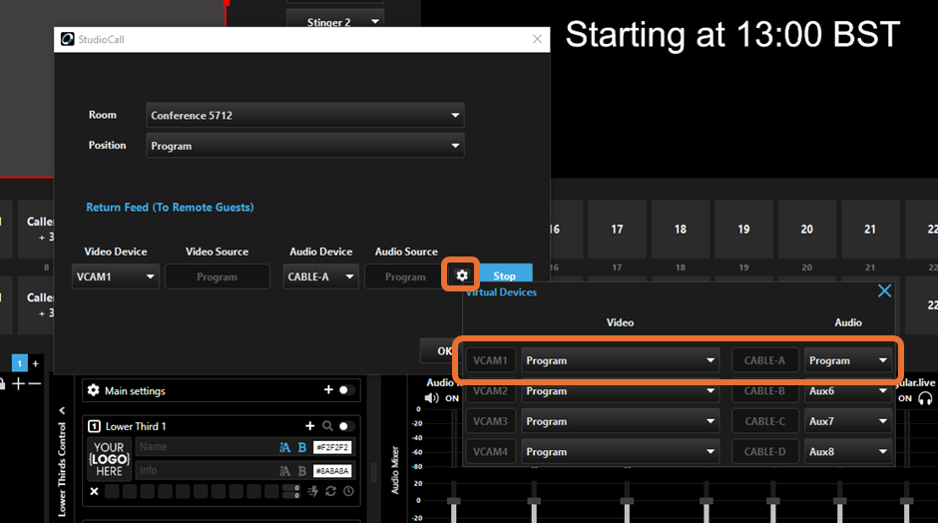Click the headphones icon in the Audio Mixer
Screen dimensions: 938x523
[x=925, y=398]
